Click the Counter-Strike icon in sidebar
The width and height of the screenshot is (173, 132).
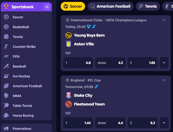tap(6, 47)
